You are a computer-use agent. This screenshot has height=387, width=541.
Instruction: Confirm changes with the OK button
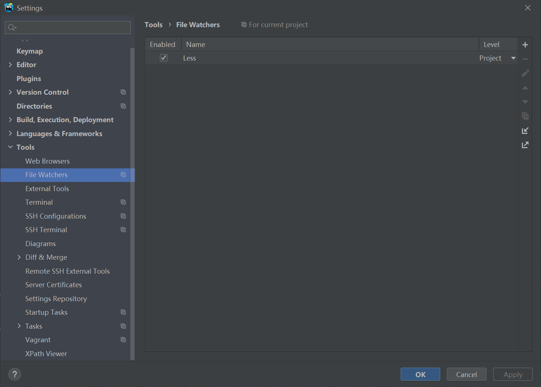point(420,374)
